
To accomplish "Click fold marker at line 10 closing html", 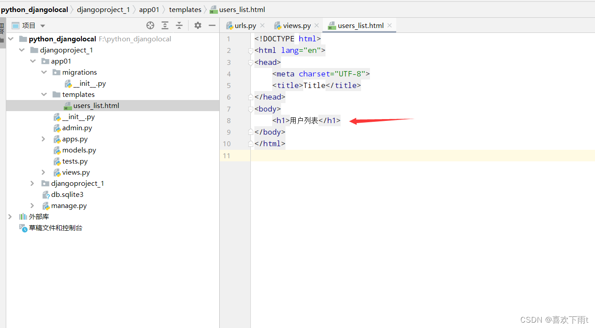I will coord(251,144).
